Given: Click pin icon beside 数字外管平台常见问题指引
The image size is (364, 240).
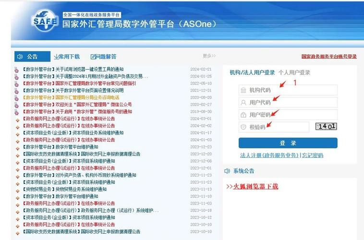Looking at the screenshot, I should pos(16,84).
